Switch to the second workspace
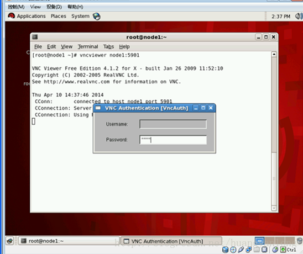 (x=270, y=241)
